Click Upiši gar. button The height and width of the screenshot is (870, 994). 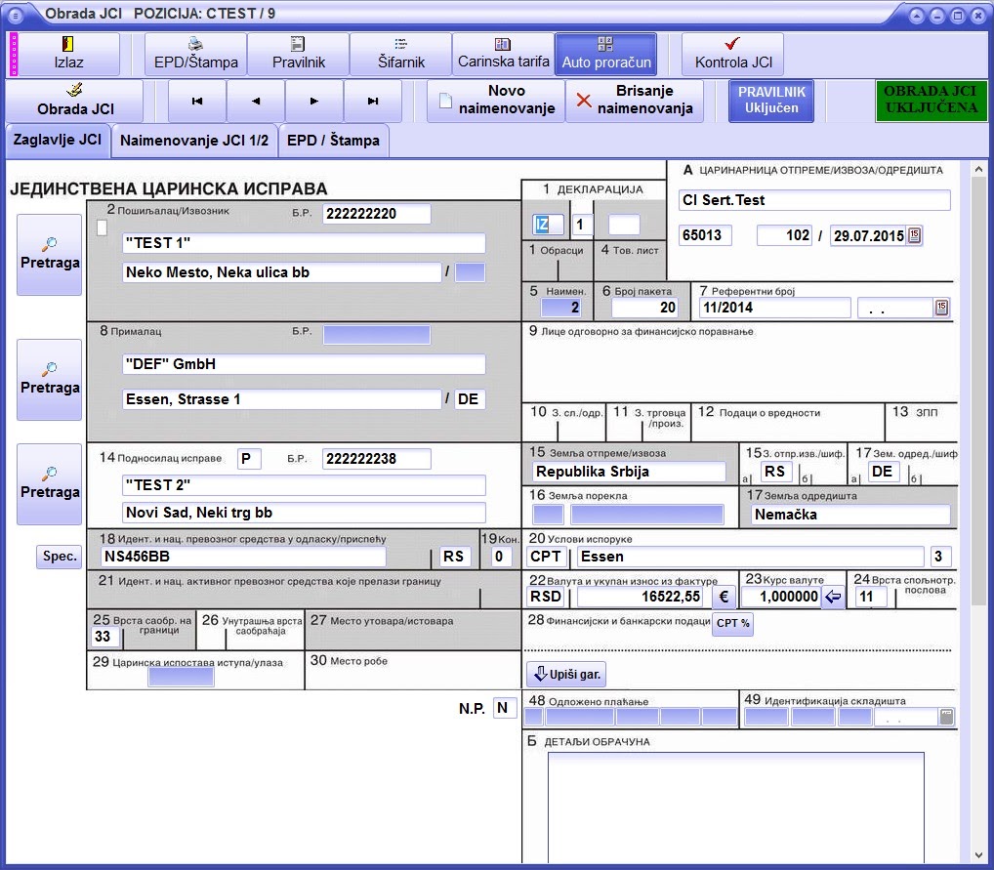pos(566,674)
